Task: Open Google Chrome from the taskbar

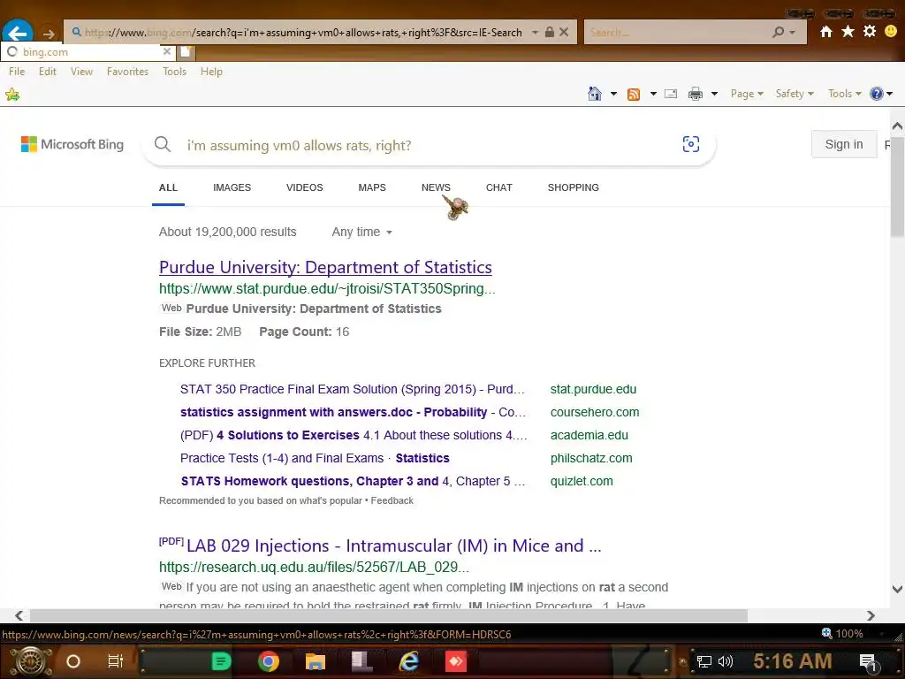Action: 269,661
